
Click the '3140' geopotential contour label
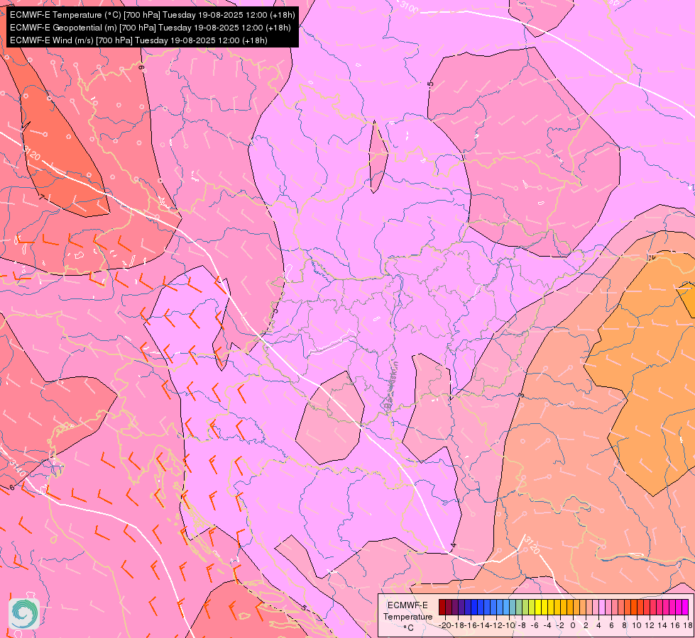pyautogui.click(x=18, y=468)
